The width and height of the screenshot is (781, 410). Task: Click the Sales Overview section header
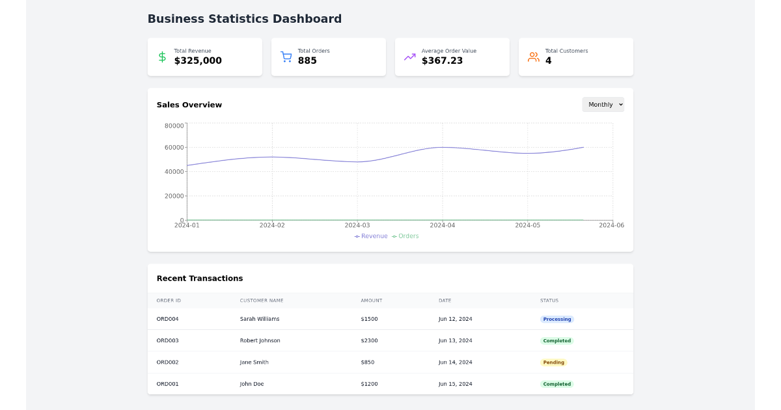tap(189, 104)
